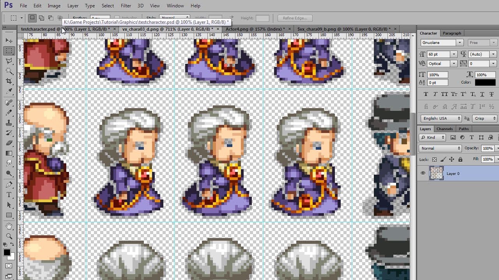Select the Clone Stamp tool
Image resolution: width=499 pixels, height=280 pixels.
click(x=9, y=123)
